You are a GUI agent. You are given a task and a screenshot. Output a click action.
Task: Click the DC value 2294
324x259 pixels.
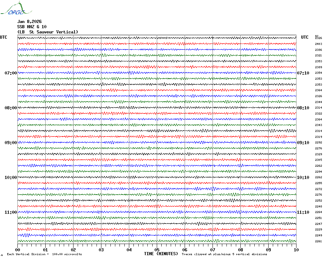pos(318,172)
